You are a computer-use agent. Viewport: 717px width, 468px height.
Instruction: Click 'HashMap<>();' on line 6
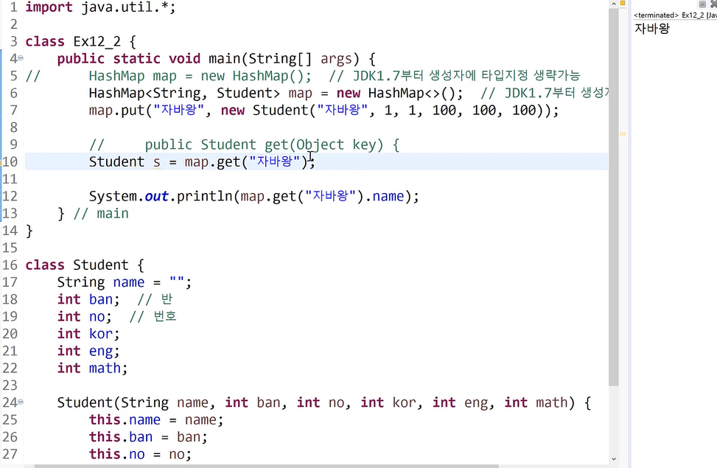point(416,94)
